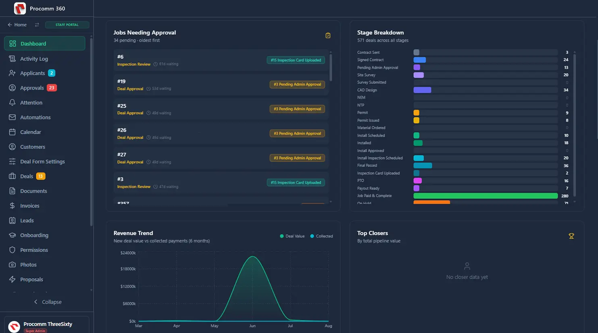Click '571 deals across all stages' text
The image size is (598, 333).
(x=383, y=40)
